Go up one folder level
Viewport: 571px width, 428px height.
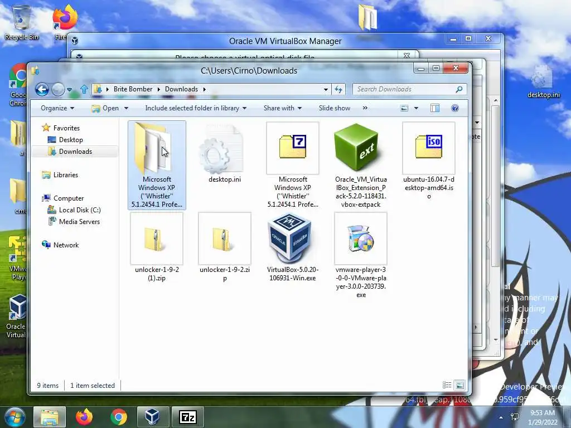[84, 89]
